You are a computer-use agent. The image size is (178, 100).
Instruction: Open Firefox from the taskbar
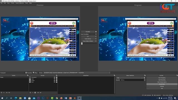click(61, 98)
